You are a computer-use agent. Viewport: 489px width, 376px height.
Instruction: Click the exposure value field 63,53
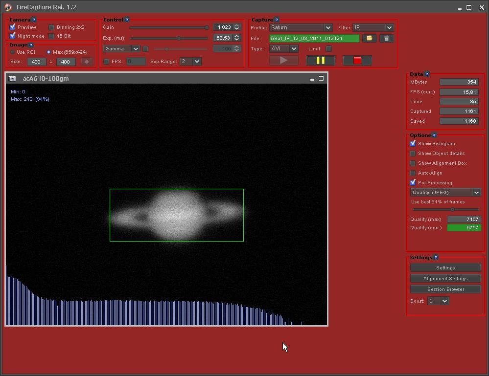pos(223,38)
